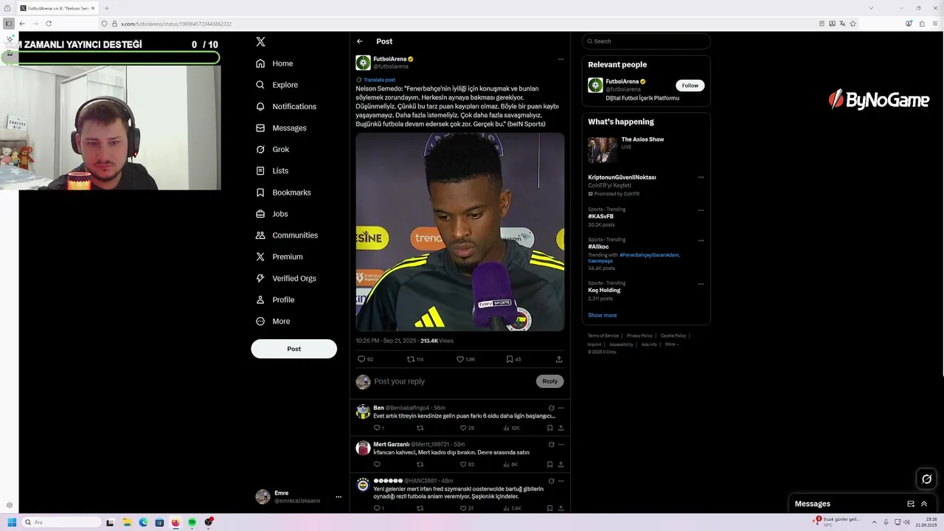The height and width of the screenshot is (531, 944).
Task: Open The Axios Show live item
Action: pyautogui.click(x=646, y=150)
